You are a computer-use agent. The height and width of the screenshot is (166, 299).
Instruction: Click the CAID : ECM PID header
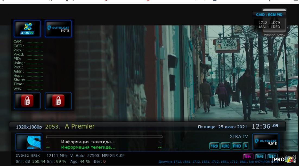coord(267,15)
